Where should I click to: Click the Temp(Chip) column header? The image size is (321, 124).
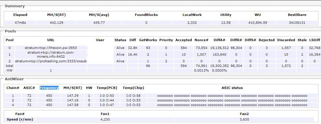[x=133, y=88]
